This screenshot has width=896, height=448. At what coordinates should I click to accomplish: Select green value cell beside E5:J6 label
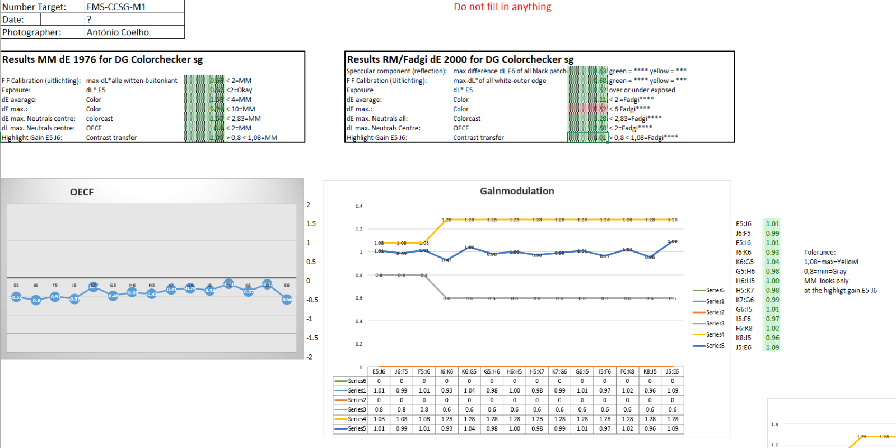[772, 224]
